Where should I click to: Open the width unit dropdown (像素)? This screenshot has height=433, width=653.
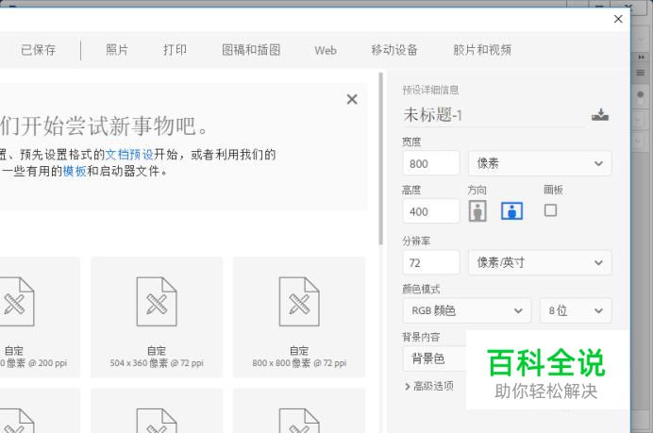click(x=540, y=163)
